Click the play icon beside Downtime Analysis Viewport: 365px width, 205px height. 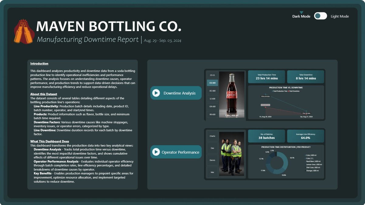156,93
